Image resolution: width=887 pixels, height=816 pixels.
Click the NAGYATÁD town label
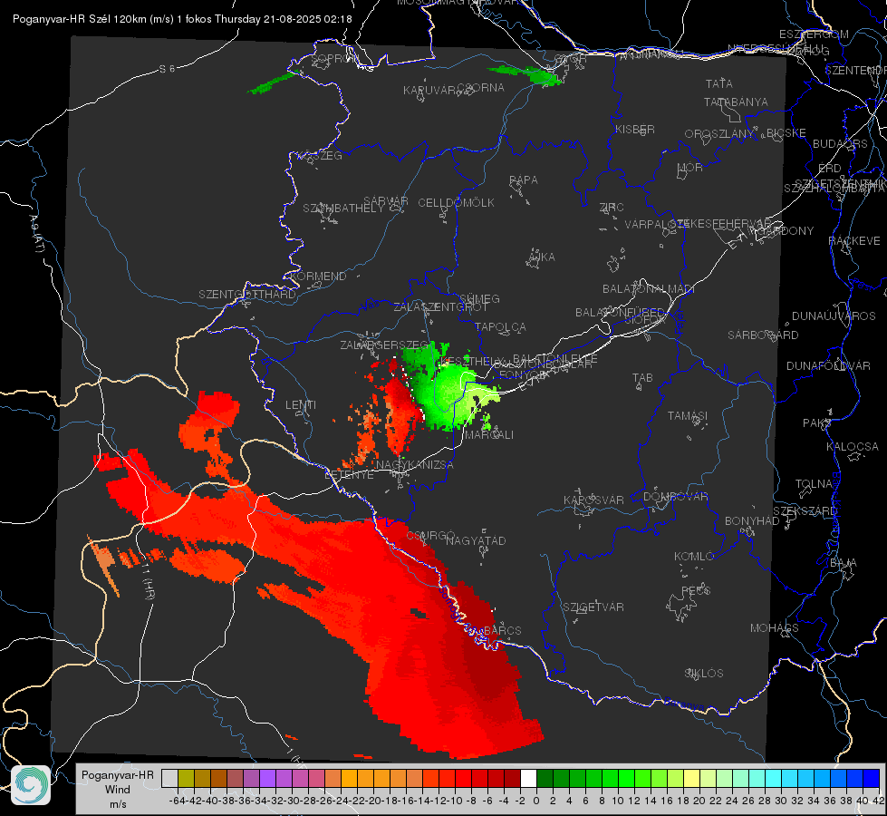[476, 540]
